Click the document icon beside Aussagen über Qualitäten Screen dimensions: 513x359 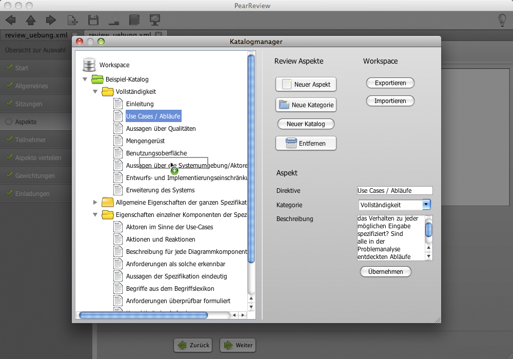pos(118,129)
